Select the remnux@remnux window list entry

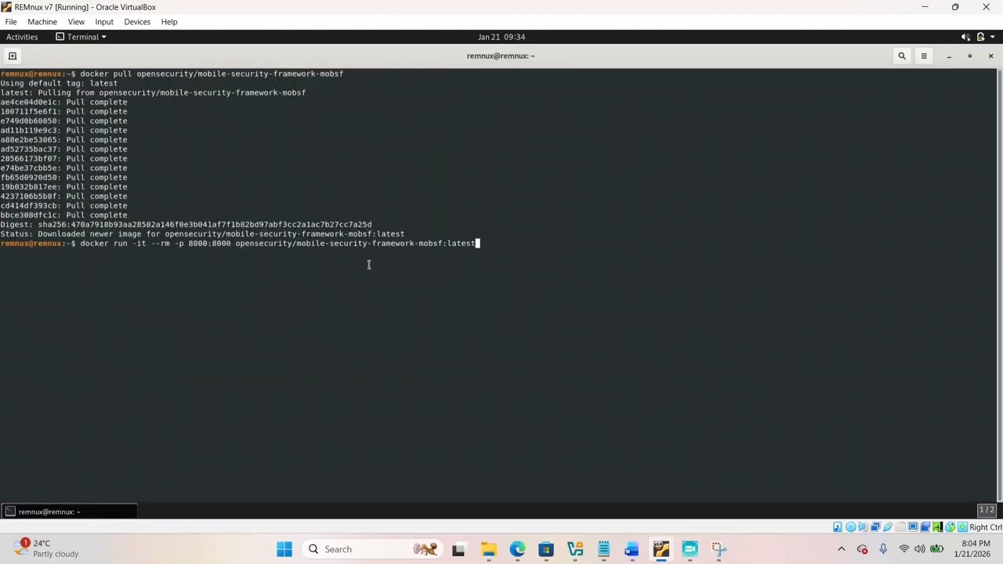coord(69,512)
